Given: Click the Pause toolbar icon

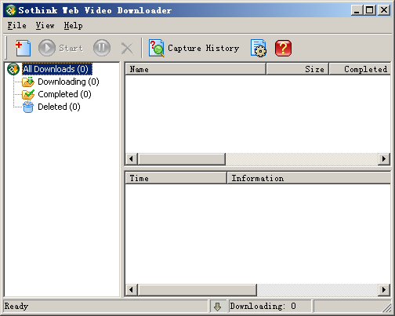Looking at the screenshot, I should click(x=102, y=48).
